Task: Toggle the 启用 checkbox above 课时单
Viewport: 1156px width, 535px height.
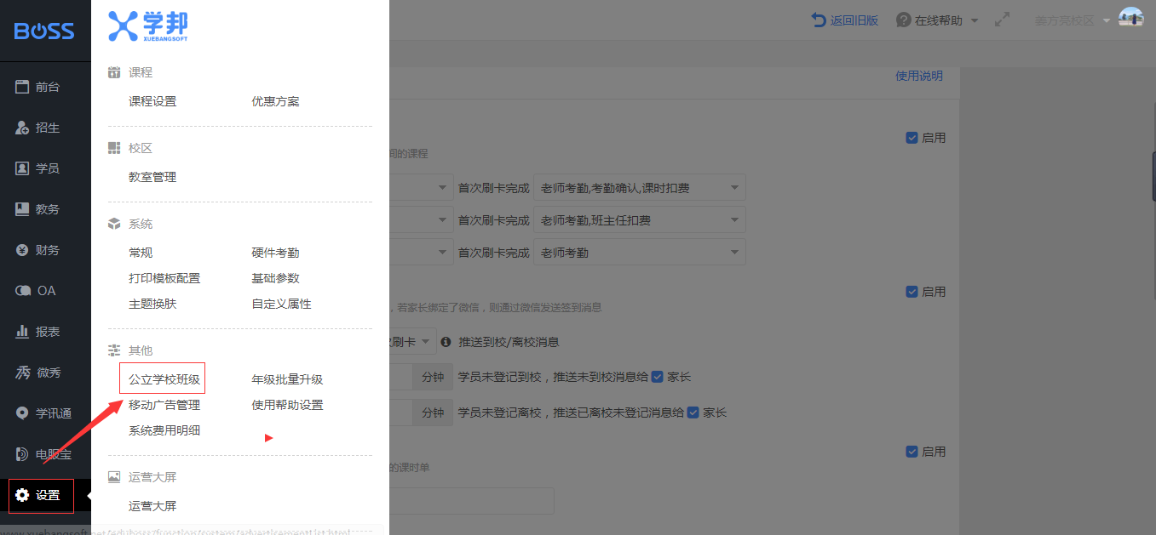Action: [912, 452]
